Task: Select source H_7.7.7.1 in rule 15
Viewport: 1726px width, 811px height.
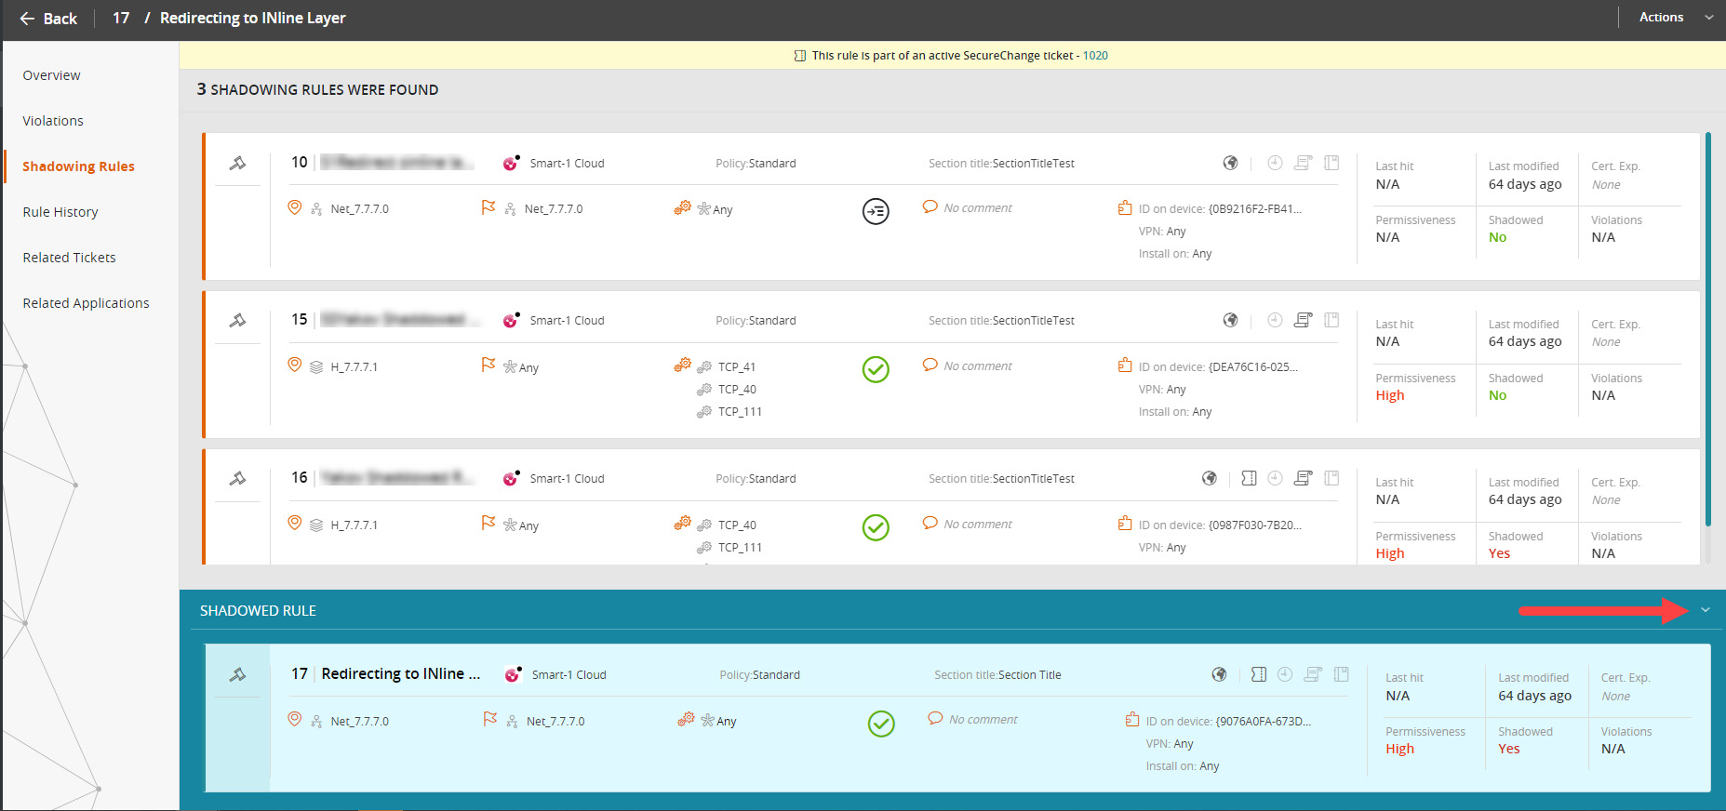Action: tap(355, 367)
